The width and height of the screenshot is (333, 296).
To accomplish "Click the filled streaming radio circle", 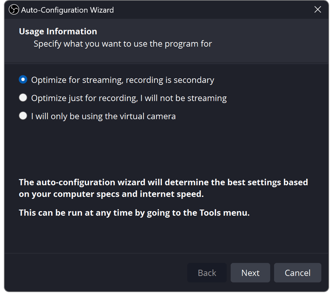I will coord(23,79).
